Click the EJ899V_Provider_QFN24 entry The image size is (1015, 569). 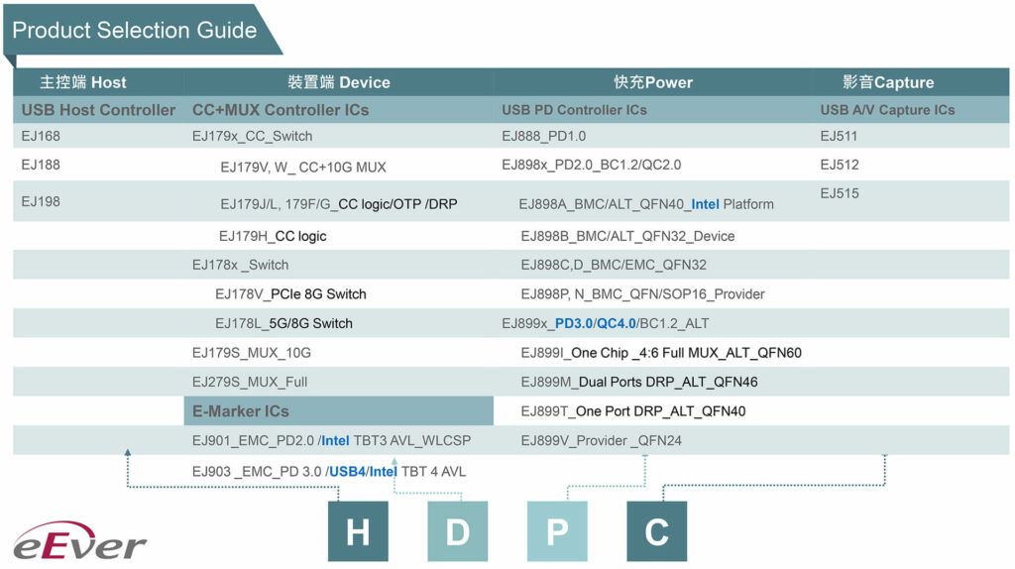601,440
